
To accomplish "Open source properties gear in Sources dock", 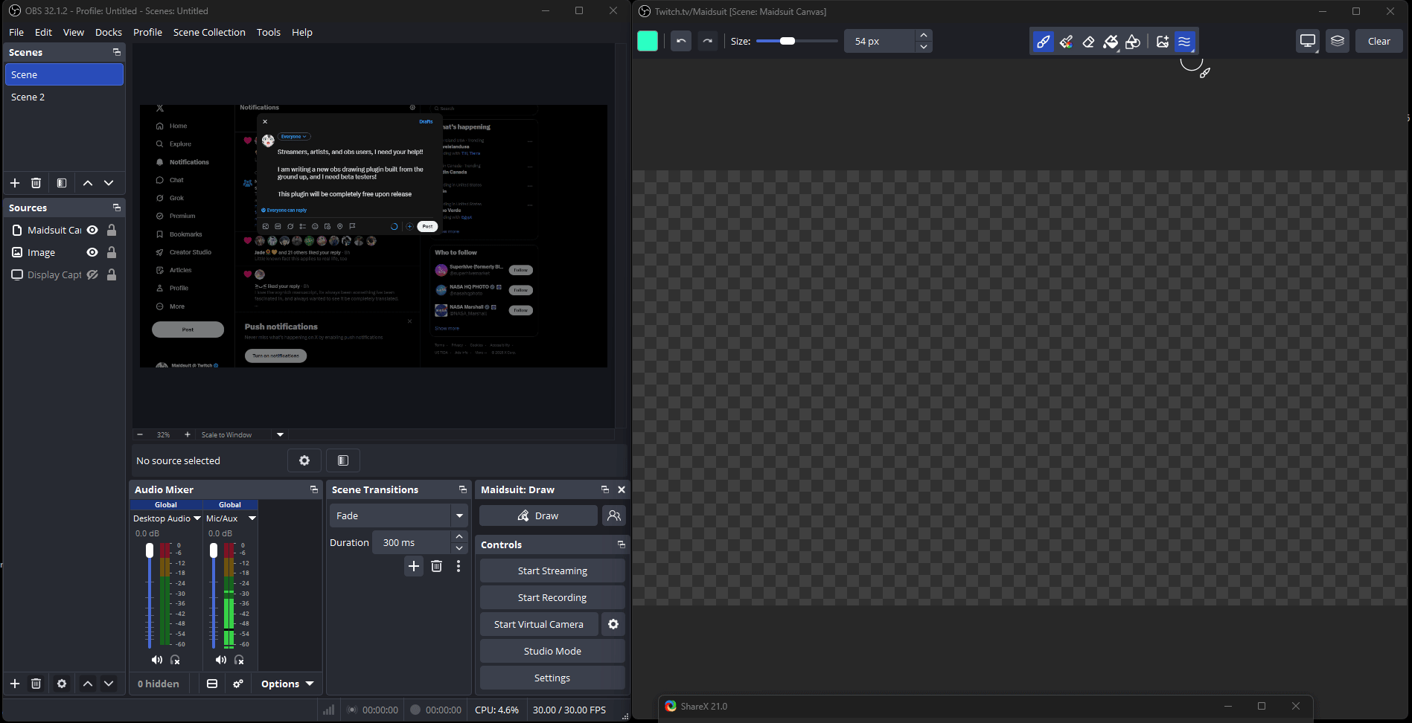I will point(62,684).
